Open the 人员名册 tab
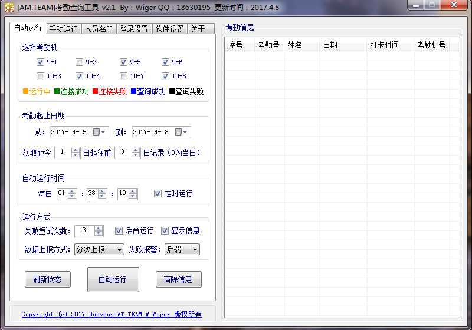Screen dimensions: 472x330 pyautogui.click(x=99, y=29)
